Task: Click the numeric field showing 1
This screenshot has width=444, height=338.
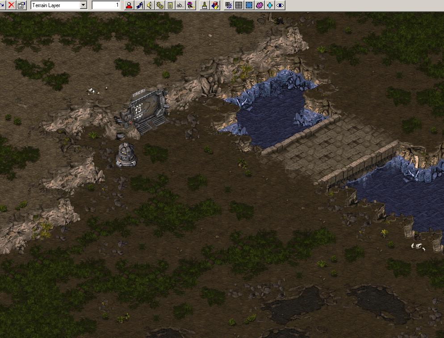Action: pos(106,5)
